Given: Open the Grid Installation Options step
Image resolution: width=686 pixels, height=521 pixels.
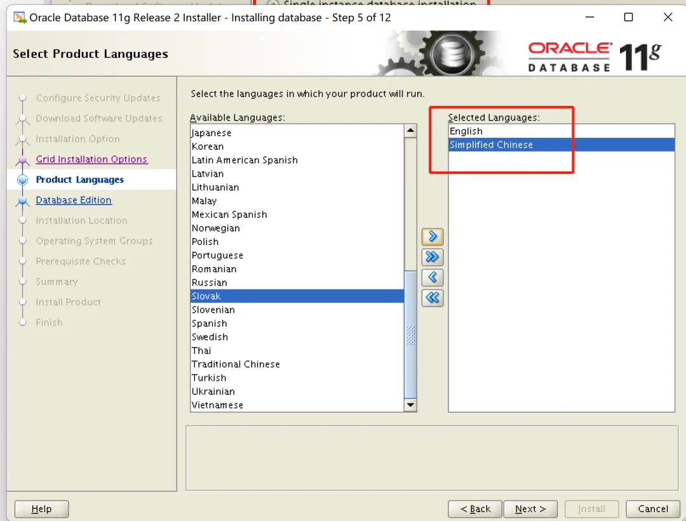Looking at the screenshot, I should [91, 159].
